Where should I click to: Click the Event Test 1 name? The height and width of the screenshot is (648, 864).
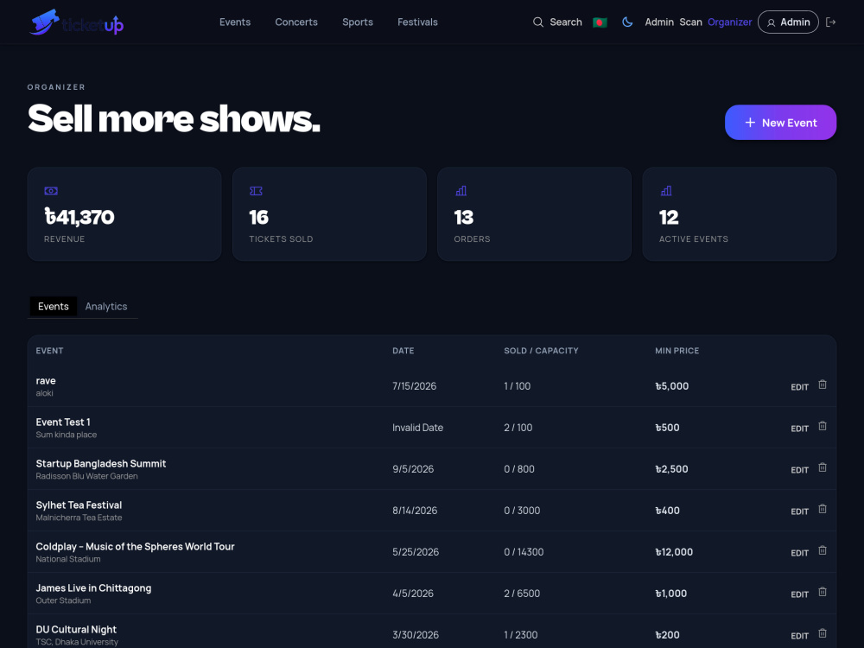63,422
